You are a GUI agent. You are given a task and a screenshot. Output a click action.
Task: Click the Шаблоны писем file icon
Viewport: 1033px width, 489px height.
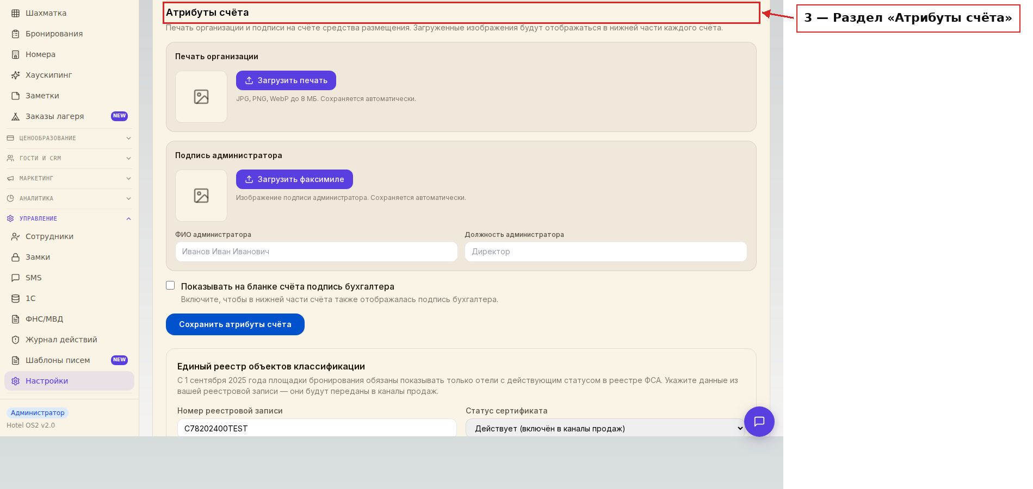pyautogui.click(x=15, y=360)
